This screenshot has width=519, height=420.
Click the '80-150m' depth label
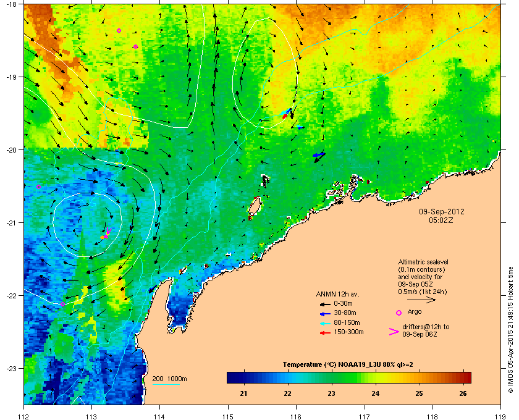click(347, 322)
